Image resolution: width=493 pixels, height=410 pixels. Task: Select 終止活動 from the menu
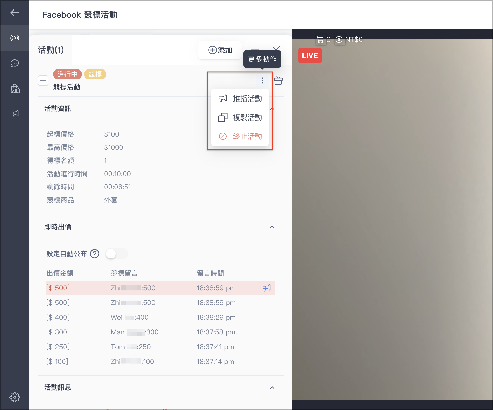pyautogui.click(x=240, y=136)
